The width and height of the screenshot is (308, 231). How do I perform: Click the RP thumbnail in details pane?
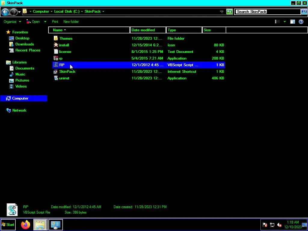pos(12,210)
